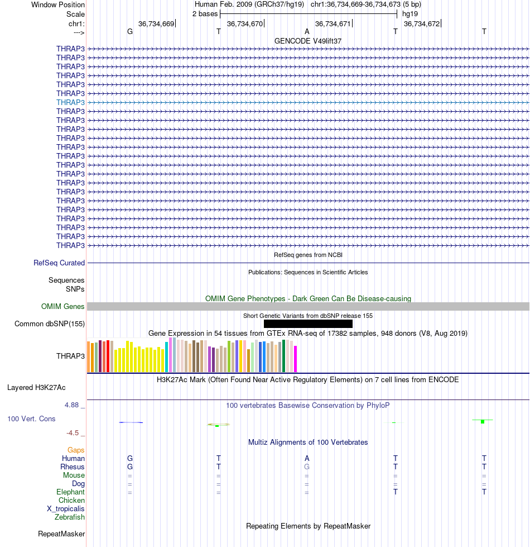Viewport: 530px width, 547px height.
Task: Click the Window Position label
Action: point(58,5)
